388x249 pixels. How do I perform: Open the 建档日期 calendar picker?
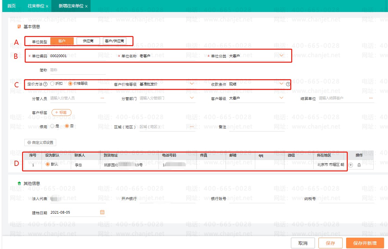pyautogui.click(x=102, y=212)
